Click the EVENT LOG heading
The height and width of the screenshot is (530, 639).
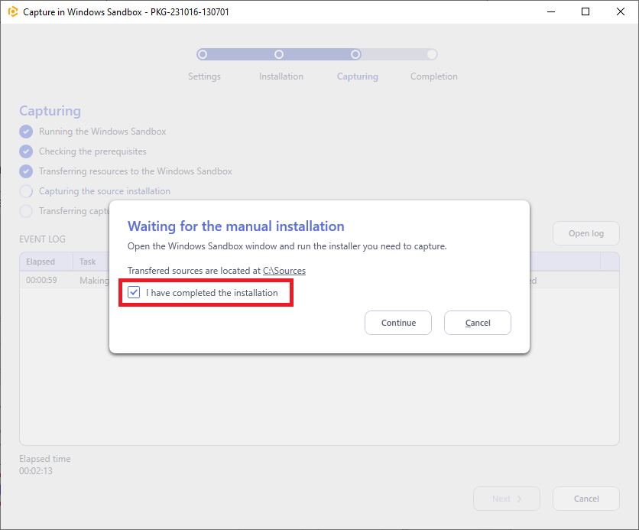coord(42,239)
